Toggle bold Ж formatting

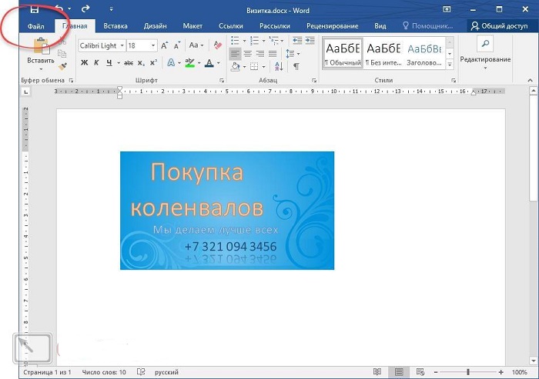(84, 63)
